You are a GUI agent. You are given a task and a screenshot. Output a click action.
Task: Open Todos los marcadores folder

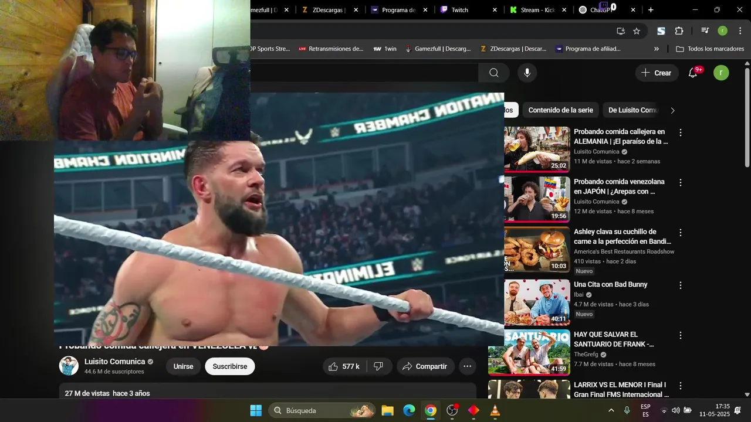point(710,49)
